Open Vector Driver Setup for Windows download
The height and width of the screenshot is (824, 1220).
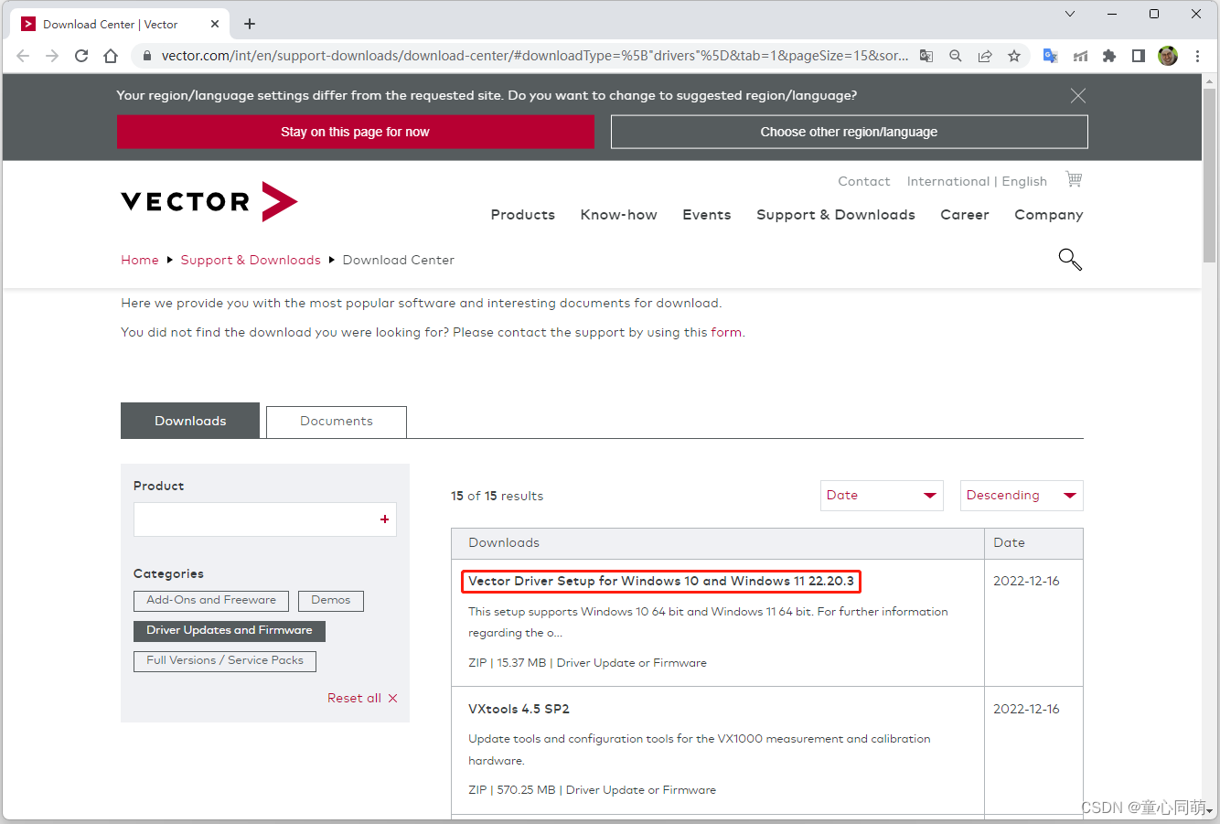pos(661,581)
